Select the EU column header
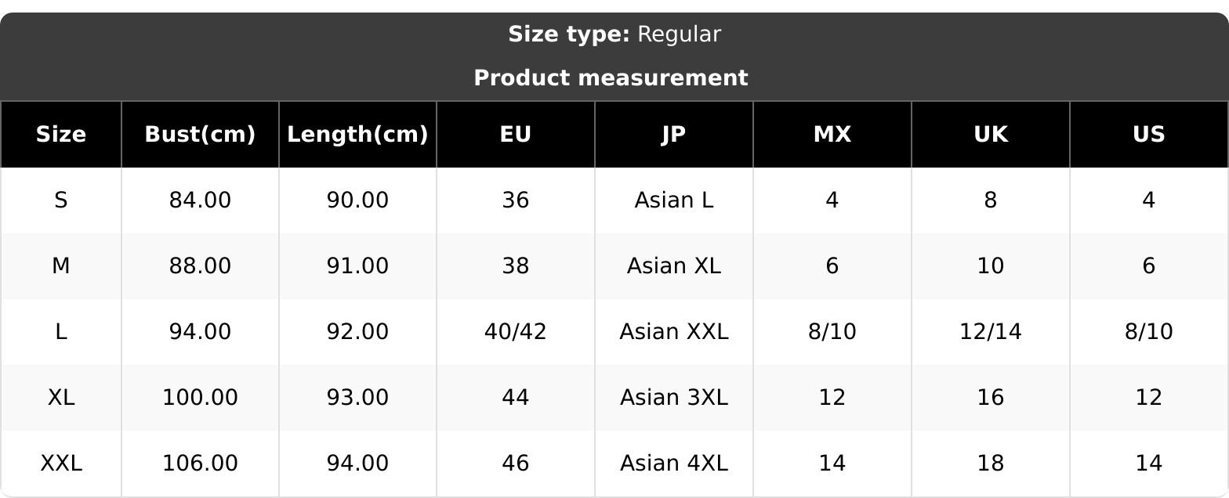Screen dimensions: 1229x498 pos(516,135)
